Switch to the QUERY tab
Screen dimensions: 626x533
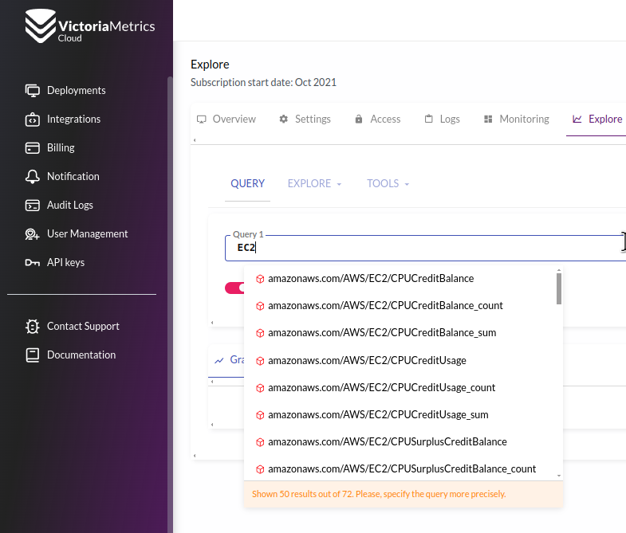click(247, 183)
